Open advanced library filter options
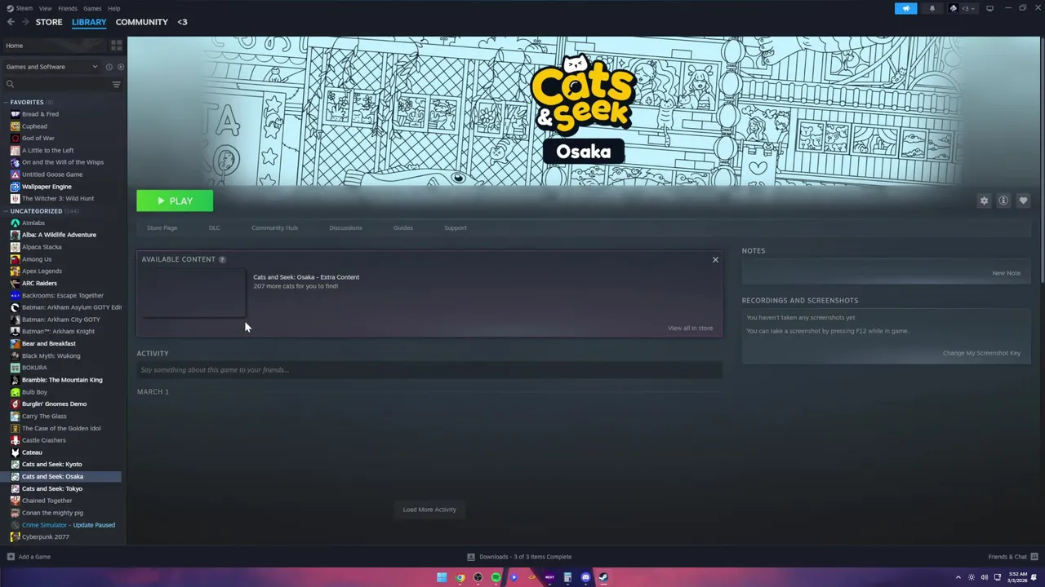The width and height of the screenshot is (1045, 587). click(x=116, y=84)
